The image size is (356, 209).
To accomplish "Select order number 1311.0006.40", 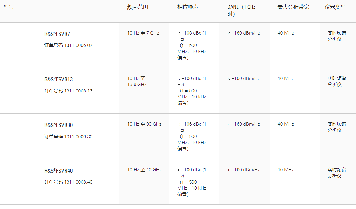I will pyautogui.click(x=78, y=182).
